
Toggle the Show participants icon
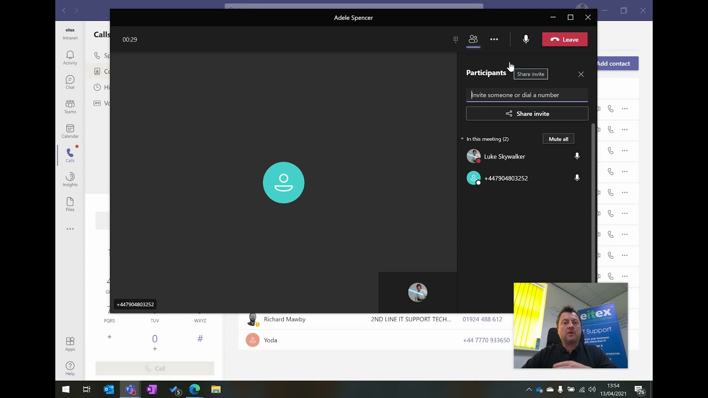coord(473,39)
